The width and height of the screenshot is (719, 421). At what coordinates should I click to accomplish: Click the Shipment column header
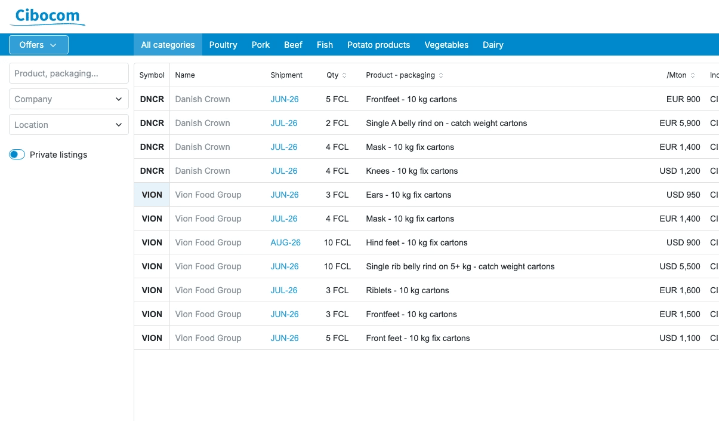(x=286, y=75)
